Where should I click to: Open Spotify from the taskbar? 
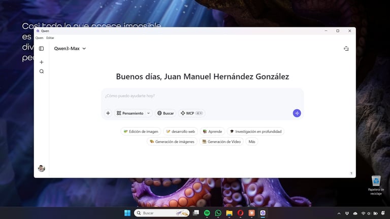click(207, 213)
